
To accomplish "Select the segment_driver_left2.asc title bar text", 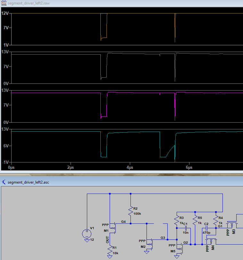I will coord(28,182).
